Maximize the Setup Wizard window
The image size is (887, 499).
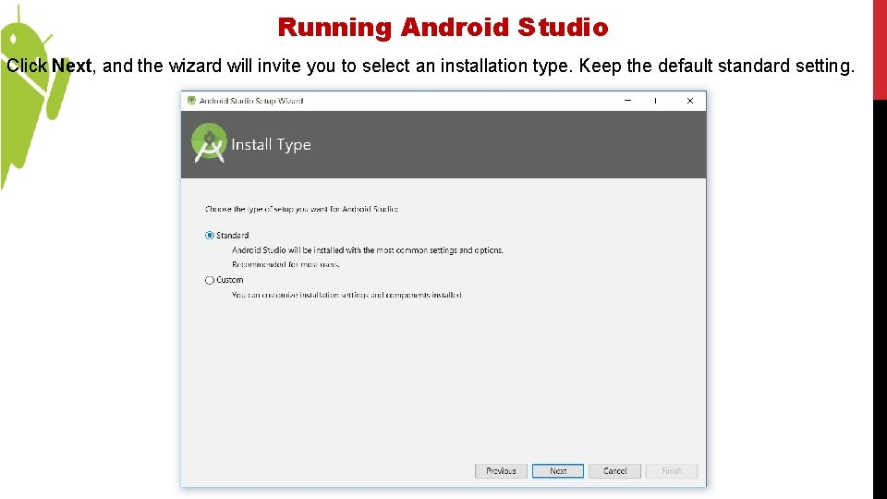click(656, 101)
